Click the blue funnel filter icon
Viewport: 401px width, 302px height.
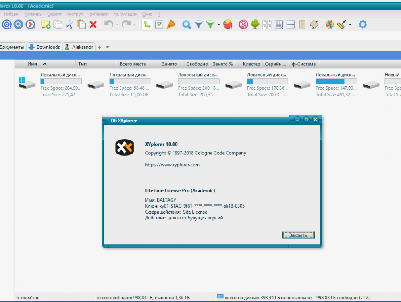click(199, 25)
